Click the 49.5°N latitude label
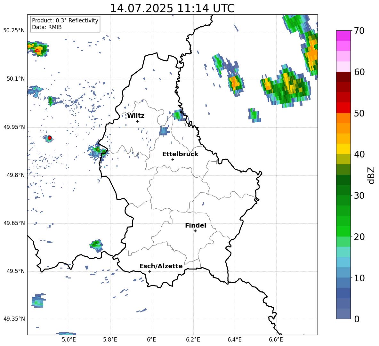 pyautogui.click(x=16, y=271)
